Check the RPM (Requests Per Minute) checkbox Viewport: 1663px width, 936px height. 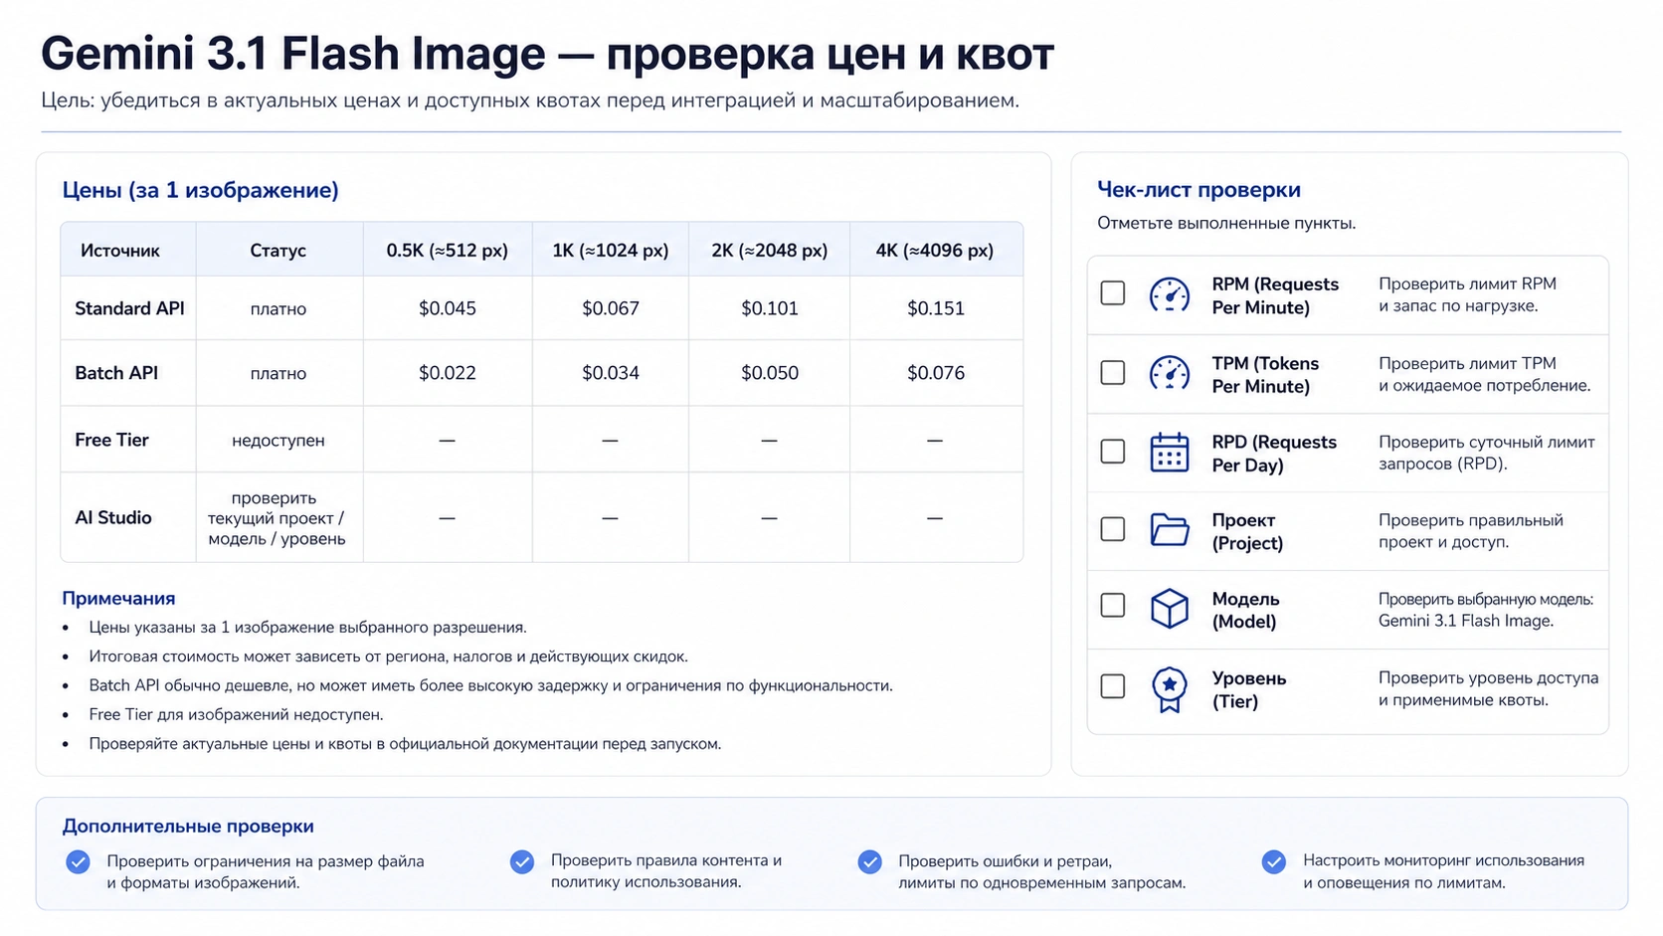point(1113,293)
